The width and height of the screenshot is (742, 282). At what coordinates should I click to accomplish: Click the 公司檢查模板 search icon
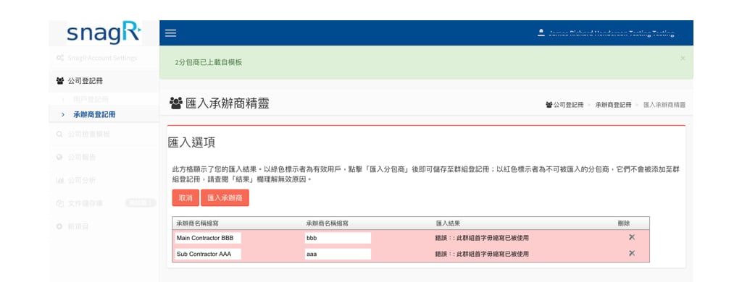[59, 134]
